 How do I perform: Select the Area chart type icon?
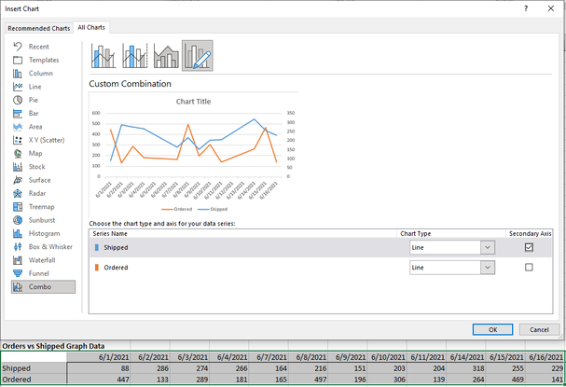click(x=18, y=127)
